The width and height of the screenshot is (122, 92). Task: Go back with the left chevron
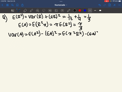(2, 5)
